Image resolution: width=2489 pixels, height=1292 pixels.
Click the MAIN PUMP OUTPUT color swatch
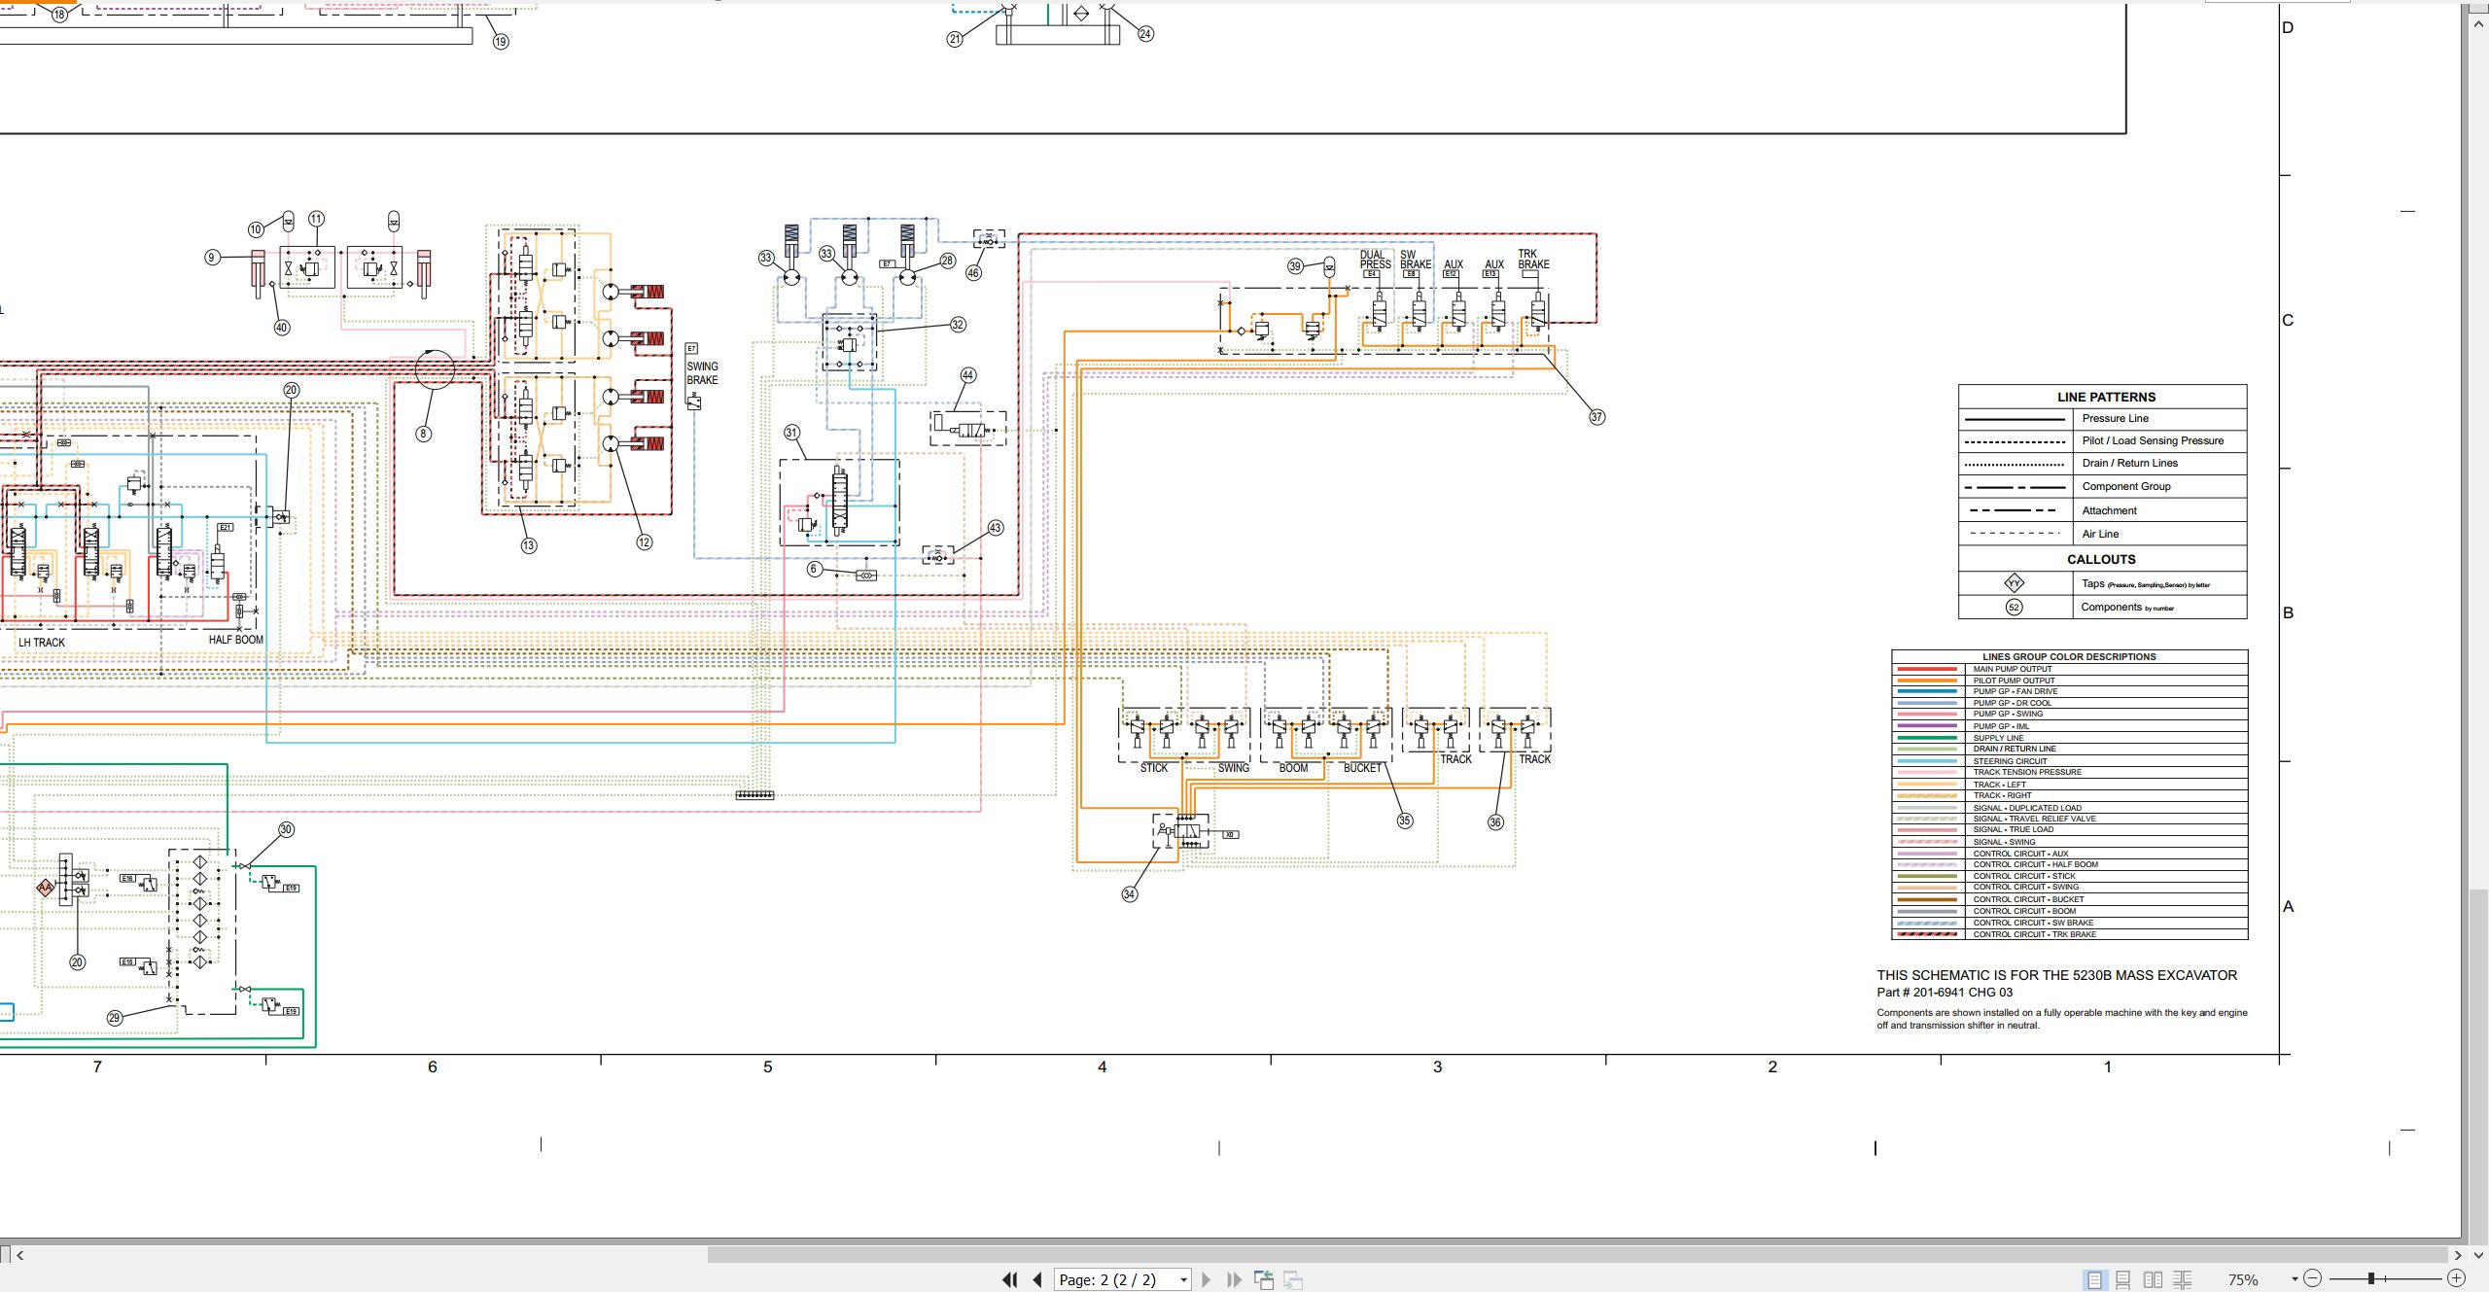(1926, 669)
